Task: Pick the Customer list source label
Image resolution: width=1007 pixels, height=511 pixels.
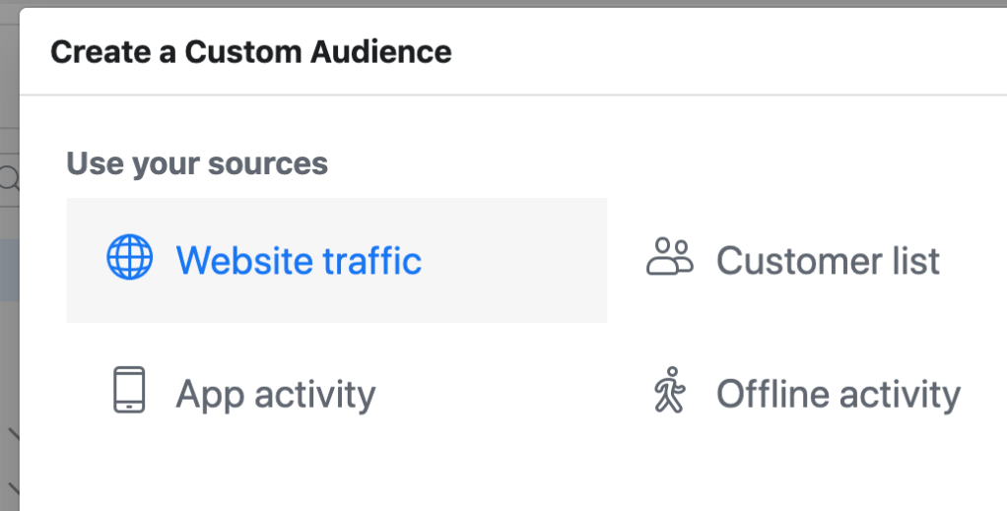Action: coord(828,261)
